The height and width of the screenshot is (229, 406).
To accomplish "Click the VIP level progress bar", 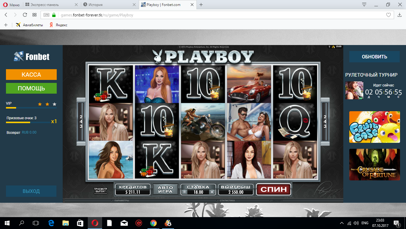I will pos(31,108).
